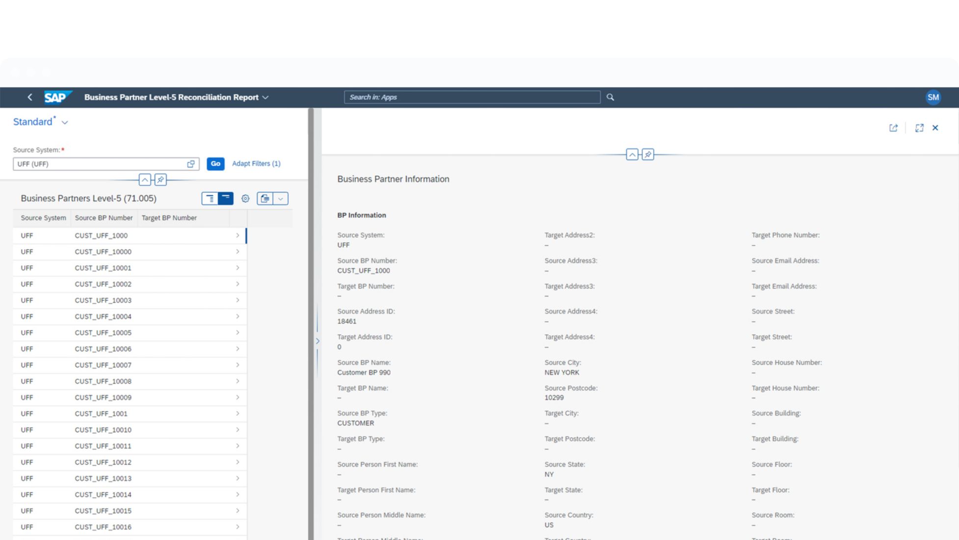Click the Source BP Number column header

point(104,218)
